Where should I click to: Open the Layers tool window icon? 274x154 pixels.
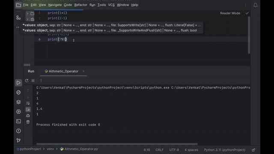(x=18, y=102)
